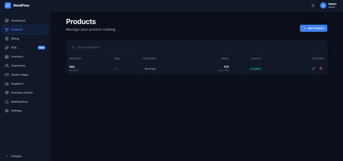Open the Sabari user avatar
The image size is (343, 161).
pos(323,6)
